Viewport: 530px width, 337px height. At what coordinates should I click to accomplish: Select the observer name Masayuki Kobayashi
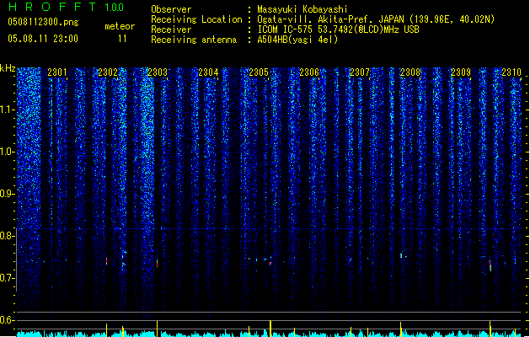click(302, 9)
